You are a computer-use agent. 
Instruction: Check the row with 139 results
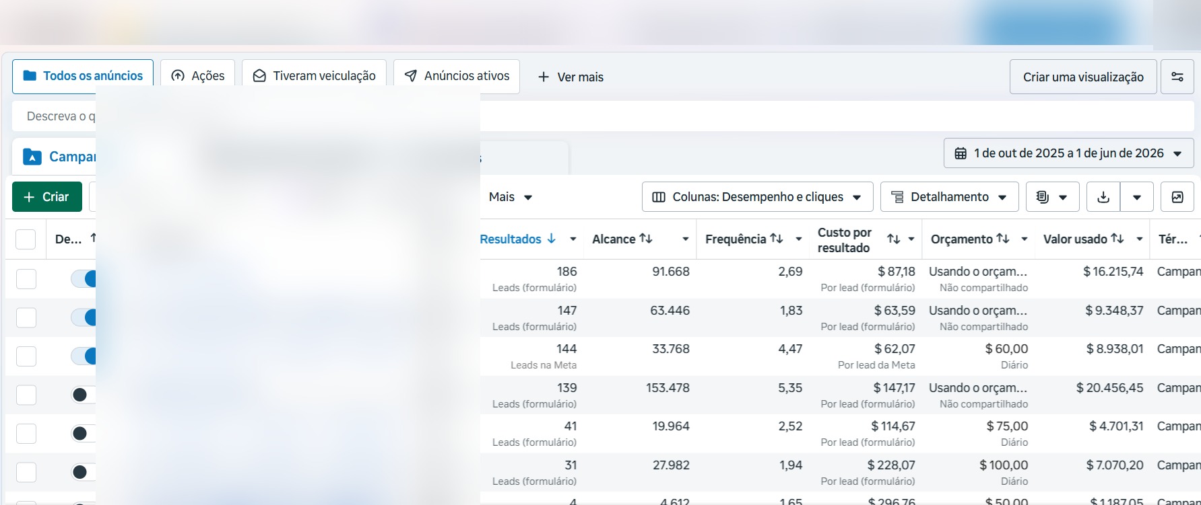[26, 395]
